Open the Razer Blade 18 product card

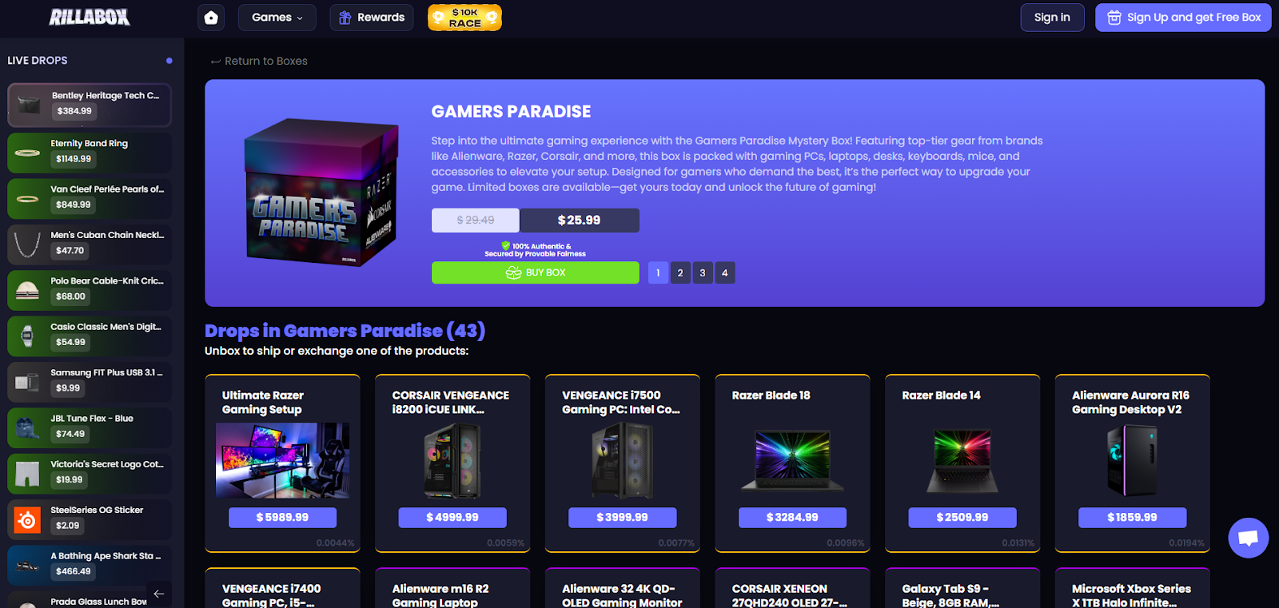792,463
